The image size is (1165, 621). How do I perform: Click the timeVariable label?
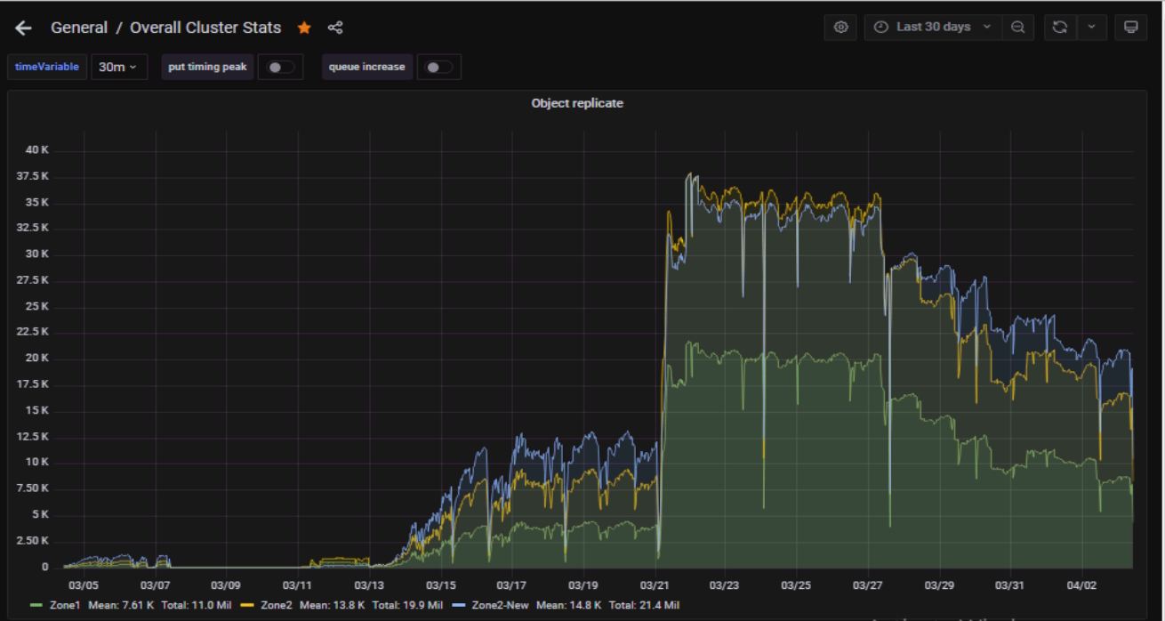coord(47,67)
